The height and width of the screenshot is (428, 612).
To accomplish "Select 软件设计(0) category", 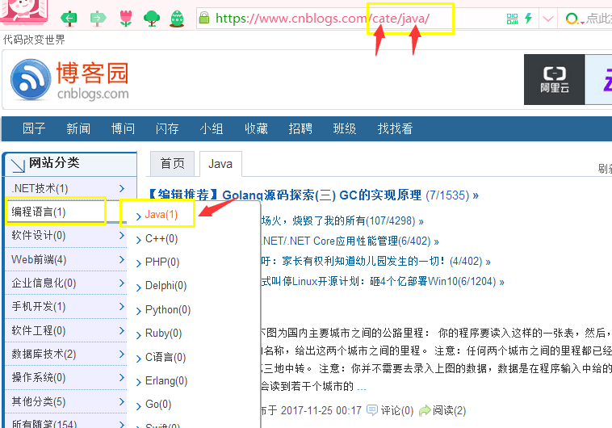I will pos(39,236).
